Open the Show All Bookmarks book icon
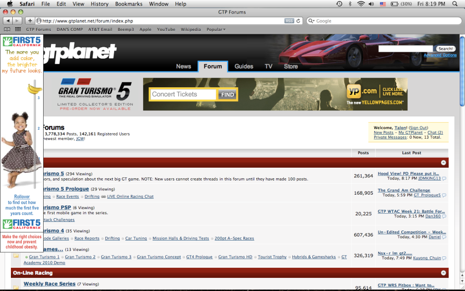This screenshot has width=465, height=291. [x=7, y=30]
